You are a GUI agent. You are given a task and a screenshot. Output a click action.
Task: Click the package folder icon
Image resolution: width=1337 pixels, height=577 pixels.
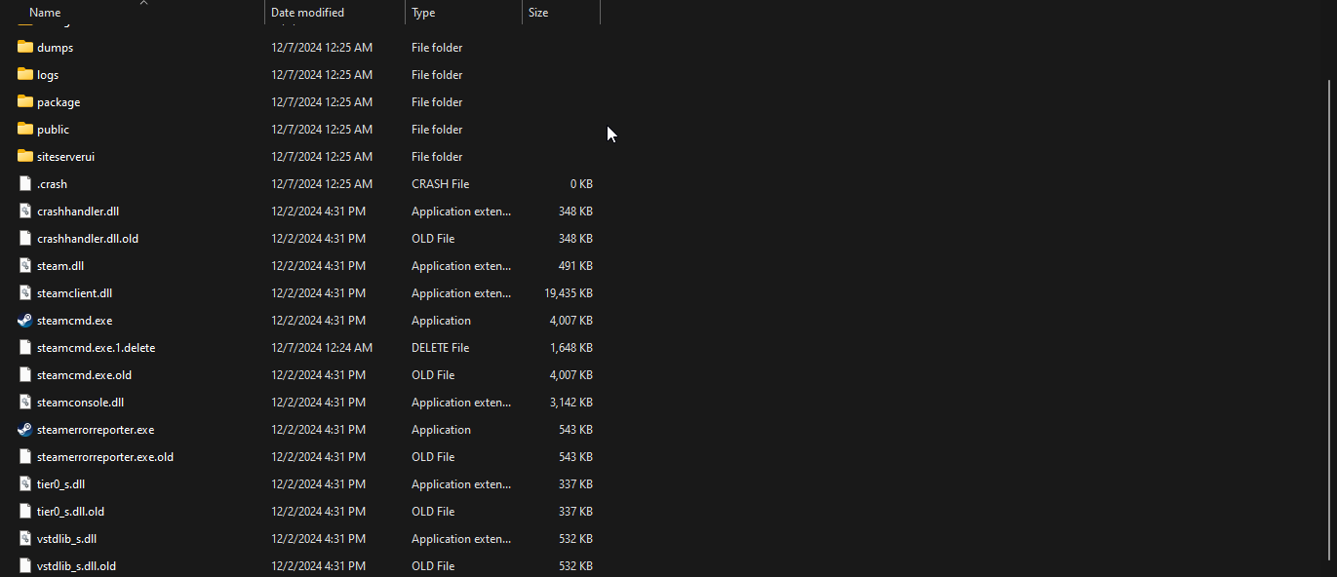click(25, 101)
